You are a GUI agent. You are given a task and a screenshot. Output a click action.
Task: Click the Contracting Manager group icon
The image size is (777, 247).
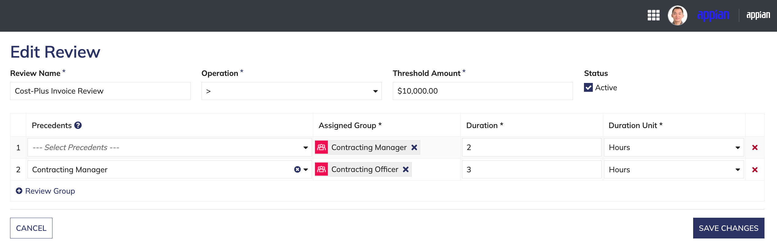[321, 147]
